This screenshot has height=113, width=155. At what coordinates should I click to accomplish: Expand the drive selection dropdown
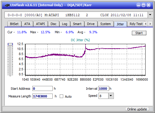pyautogui.click(x=150, y=15)
